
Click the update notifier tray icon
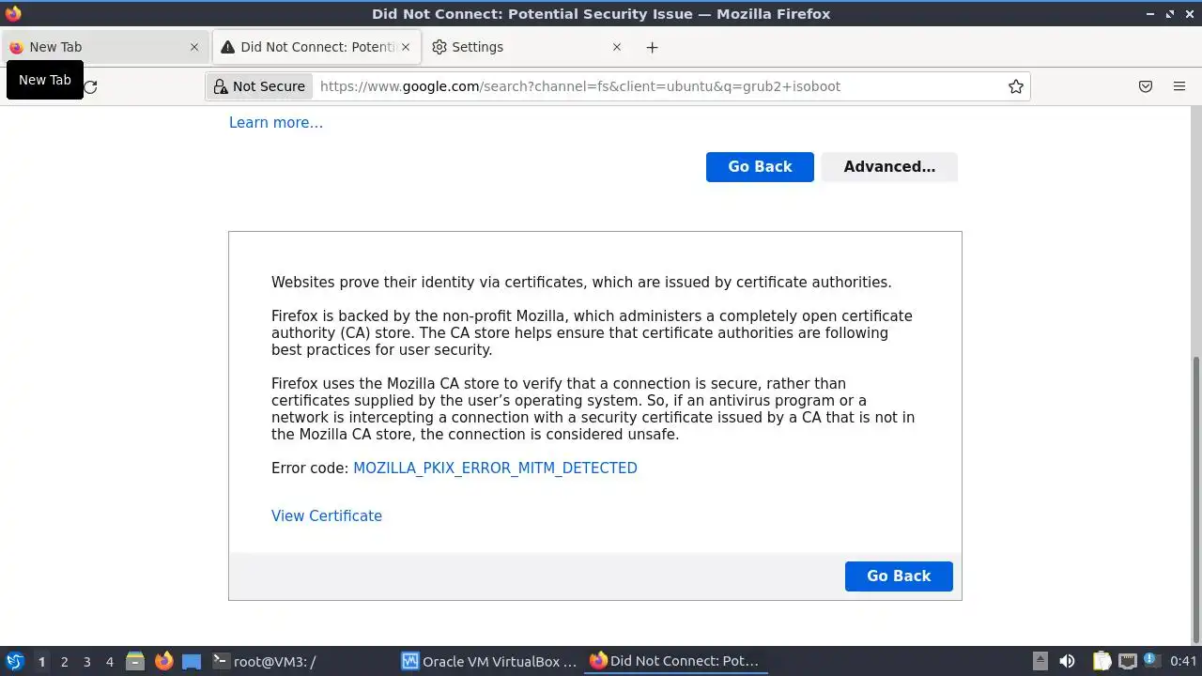(1151, 661)
